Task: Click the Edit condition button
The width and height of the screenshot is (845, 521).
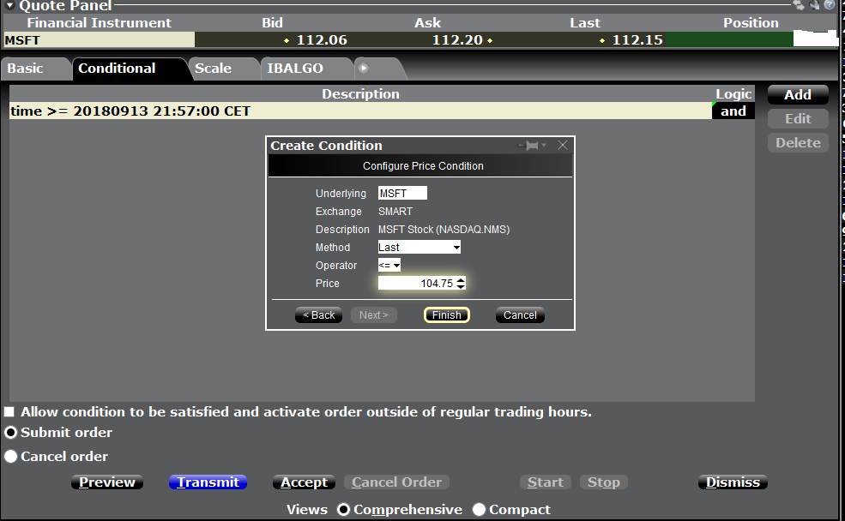Action: pyautogui.click(x=798, y=119)
